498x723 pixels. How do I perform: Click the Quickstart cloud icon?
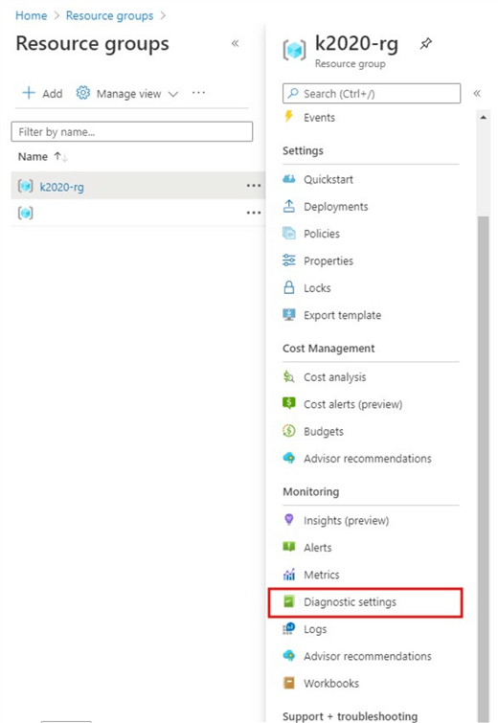pyautogui.click(x=289, y=179)
